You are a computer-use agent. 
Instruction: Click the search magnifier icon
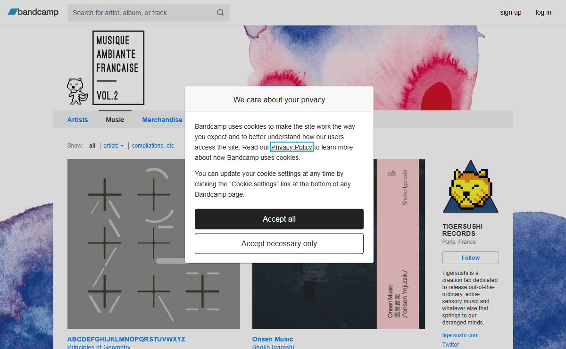220,13
